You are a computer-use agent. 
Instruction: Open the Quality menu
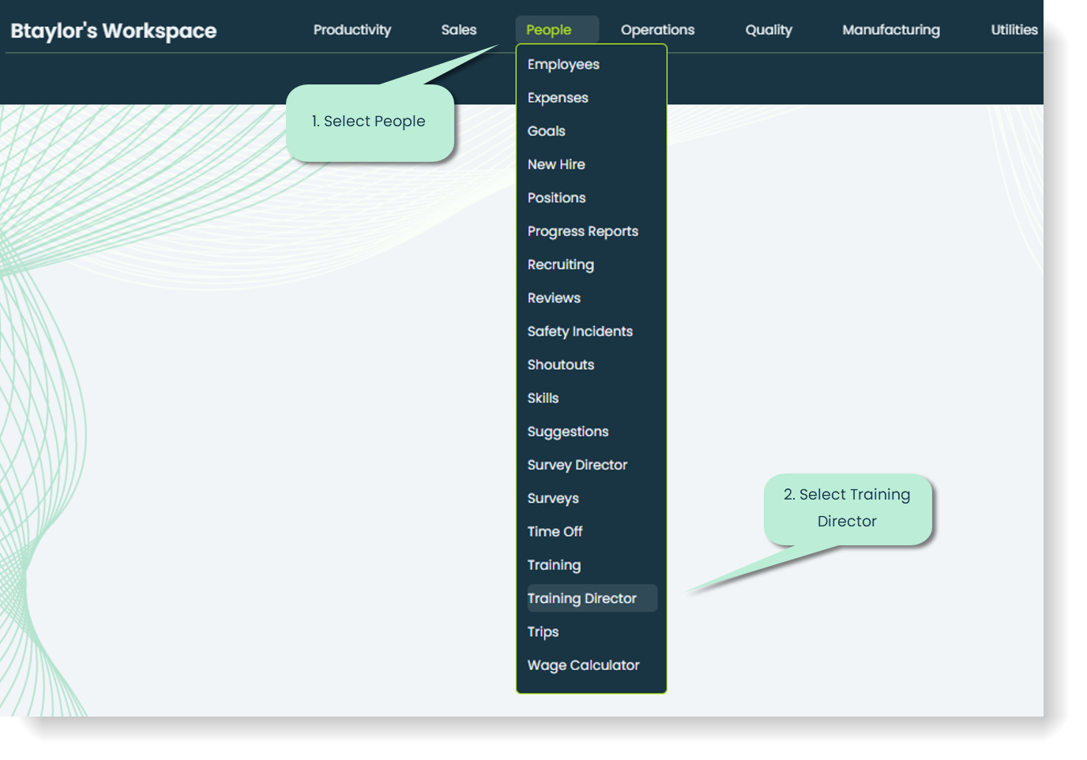769,29
